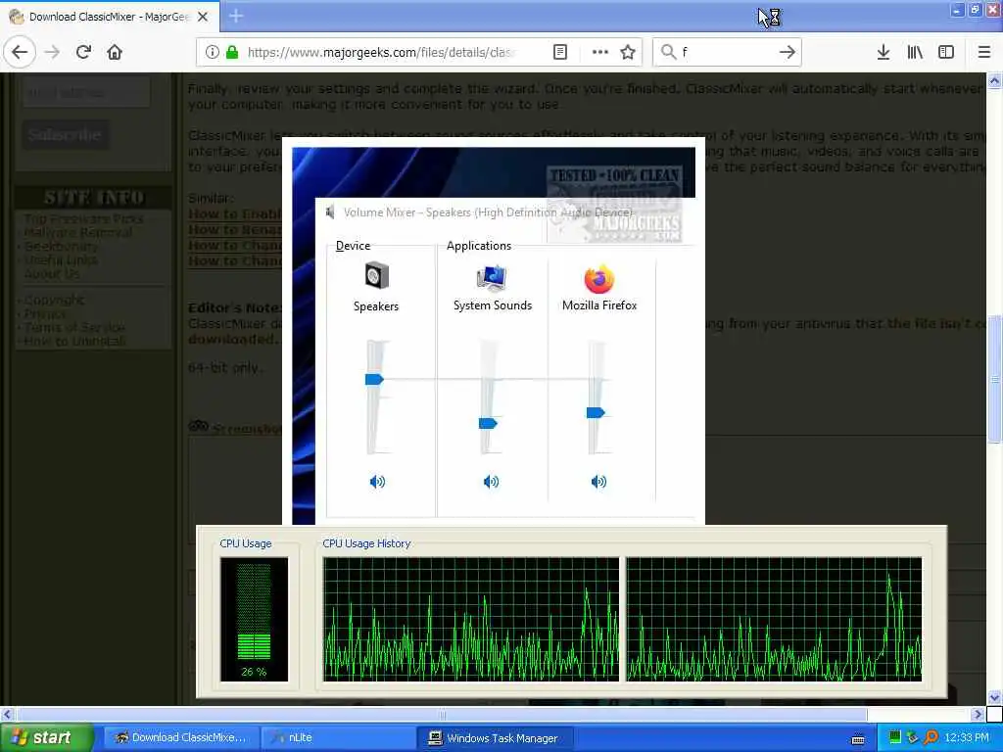1003x752 pixels.
Task: Click the scrollbar down arrow
Action: tap(995, 697)
